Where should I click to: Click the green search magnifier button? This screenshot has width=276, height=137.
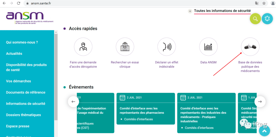[255, 19]
